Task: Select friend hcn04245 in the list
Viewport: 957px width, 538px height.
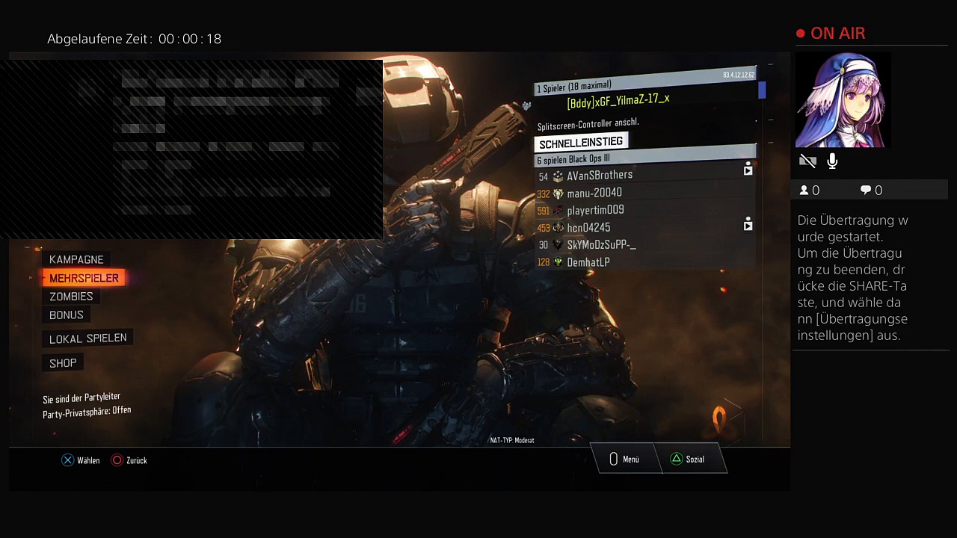Action: 588,228
